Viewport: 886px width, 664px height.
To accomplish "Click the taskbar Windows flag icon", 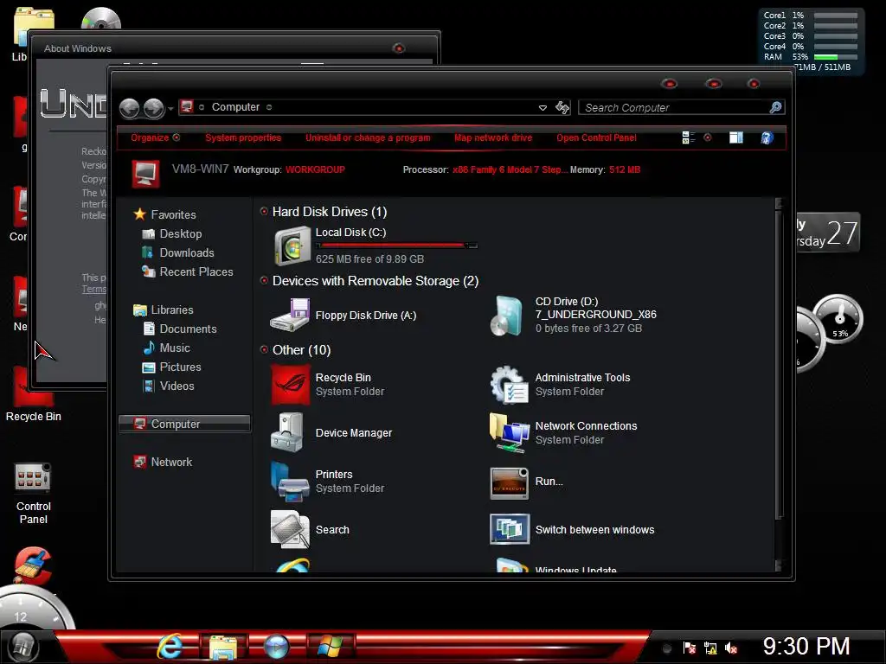I will pos(331,647).
